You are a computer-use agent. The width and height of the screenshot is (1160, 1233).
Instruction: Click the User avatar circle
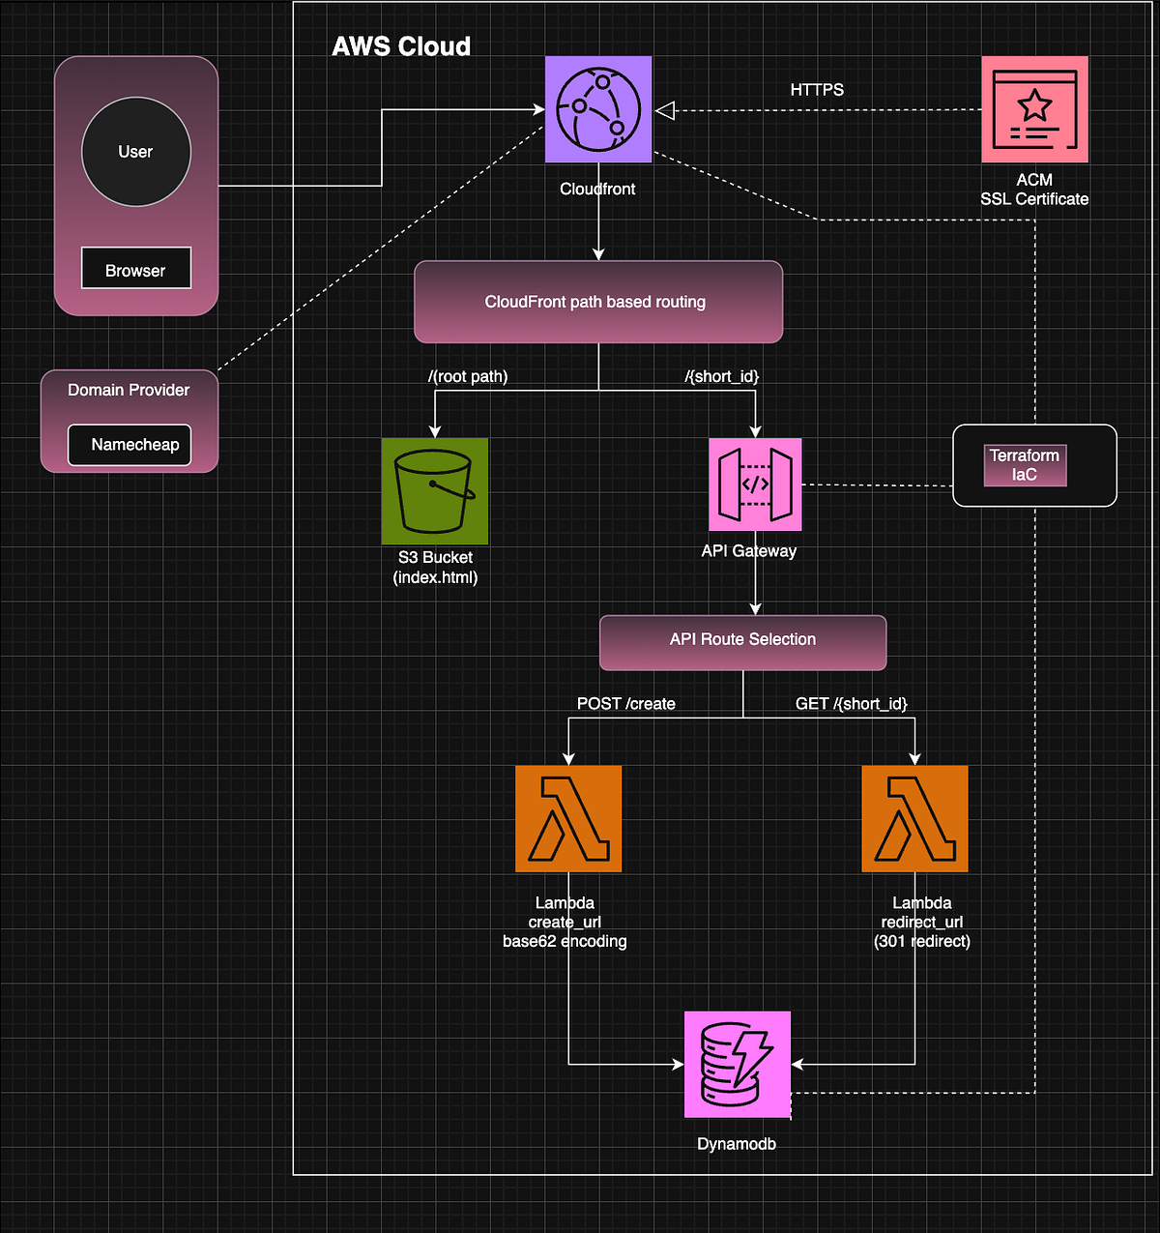pyautogui.click(x=135, y=151)
